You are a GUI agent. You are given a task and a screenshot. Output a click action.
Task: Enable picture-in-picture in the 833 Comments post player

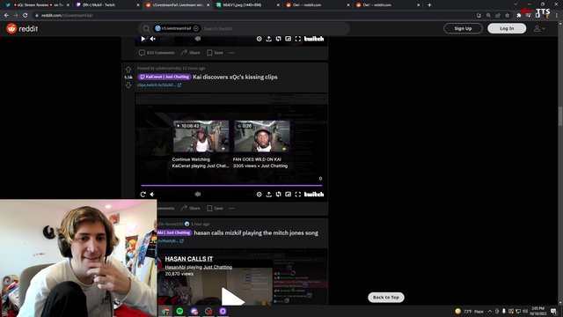pyautogui.click(x=288, y=39)
